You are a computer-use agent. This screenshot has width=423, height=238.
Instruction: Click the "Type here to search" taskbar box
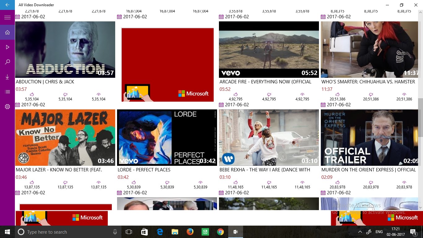click(x=68, y=232)
